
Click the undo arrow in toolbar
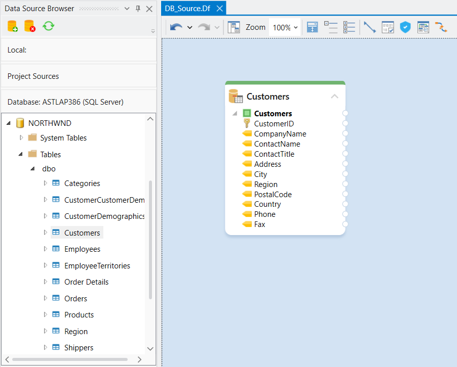click(176, 27)
